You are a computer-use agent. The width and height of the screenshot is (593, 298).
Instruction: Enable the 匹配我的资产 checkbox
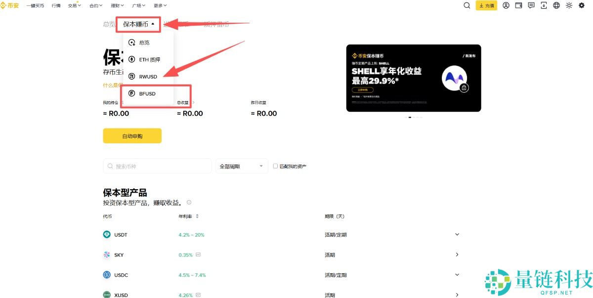(275, 166)
